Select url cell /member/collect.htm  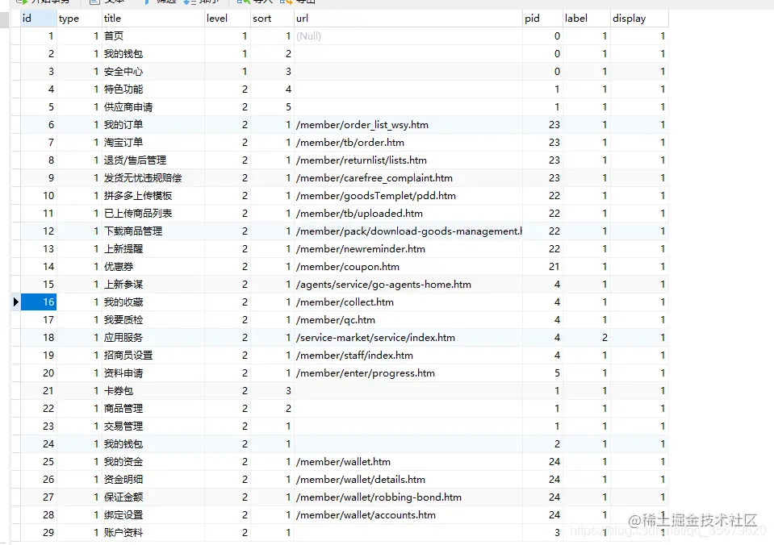[408, 302]
